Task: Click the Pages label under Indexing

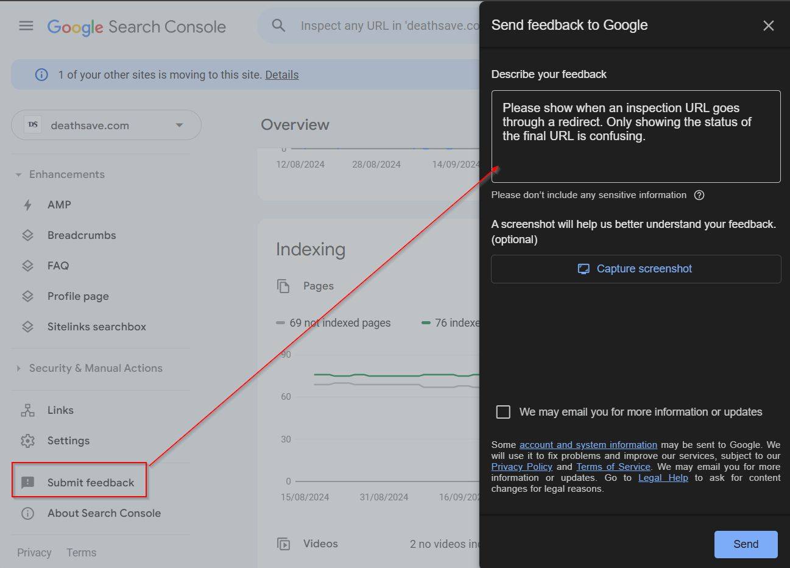Action: [319, 286]
